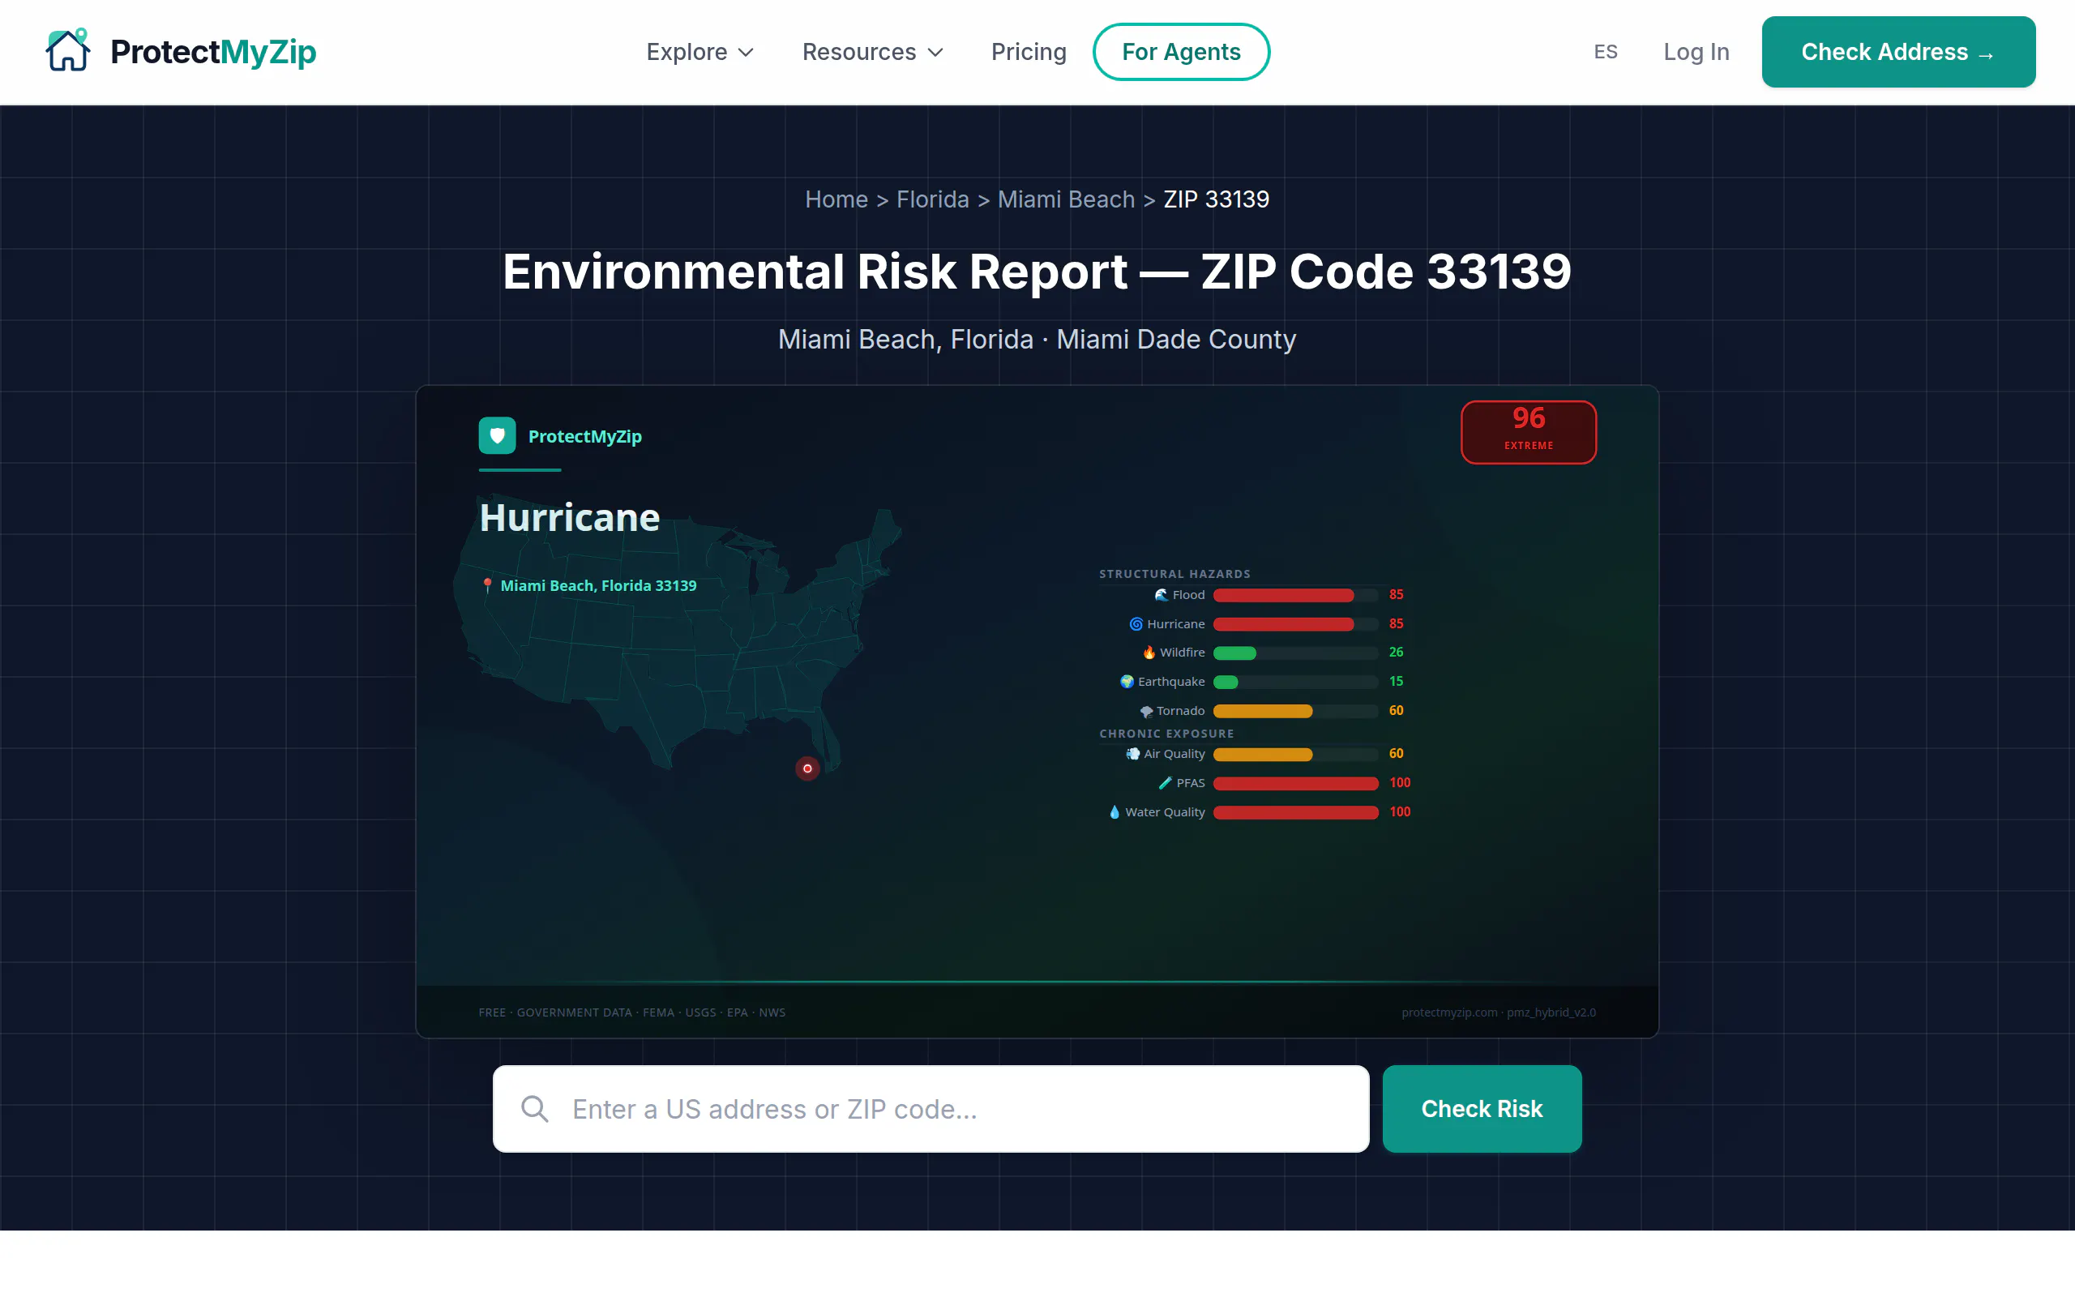Viewport: 2075px width, 1297px height.
Task: Click the Earthquake globe icon
Action: tap(1127, 681)
